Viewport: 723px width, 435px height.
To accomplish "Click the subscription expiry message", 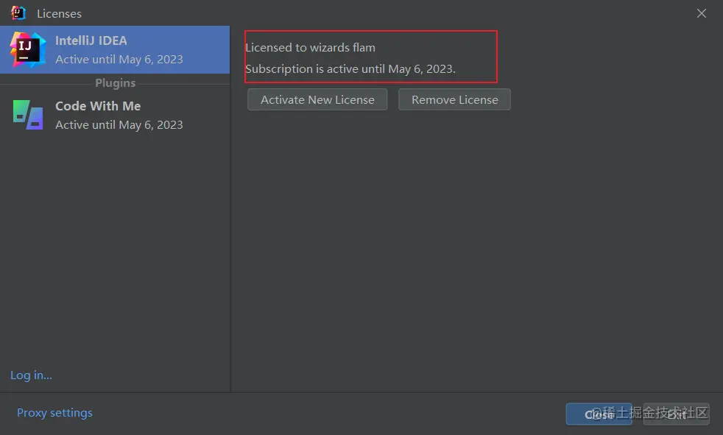I will click(352, 68).
